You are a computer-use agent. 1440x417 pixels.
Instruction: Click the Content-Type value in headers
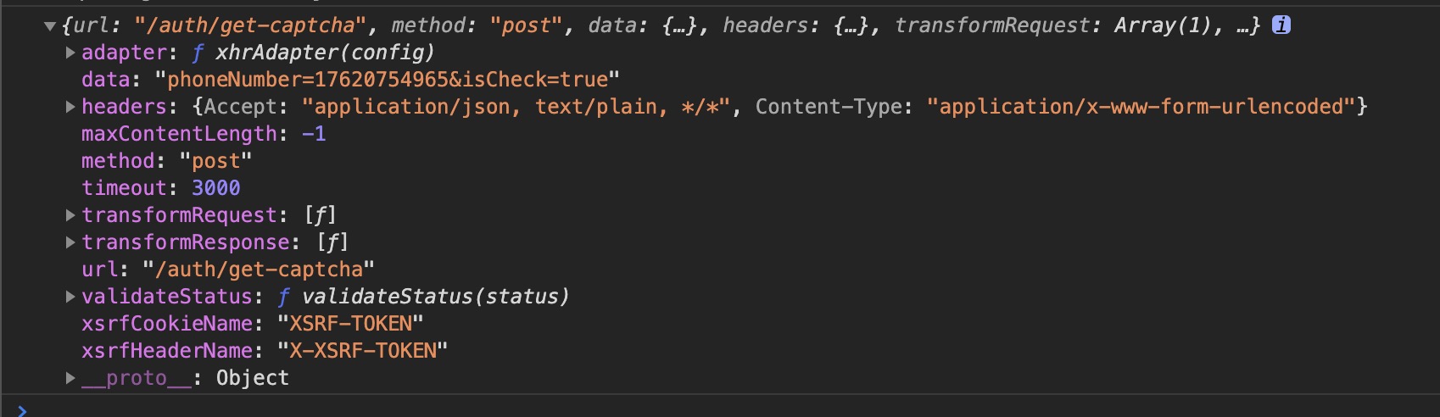point(1141,107)
